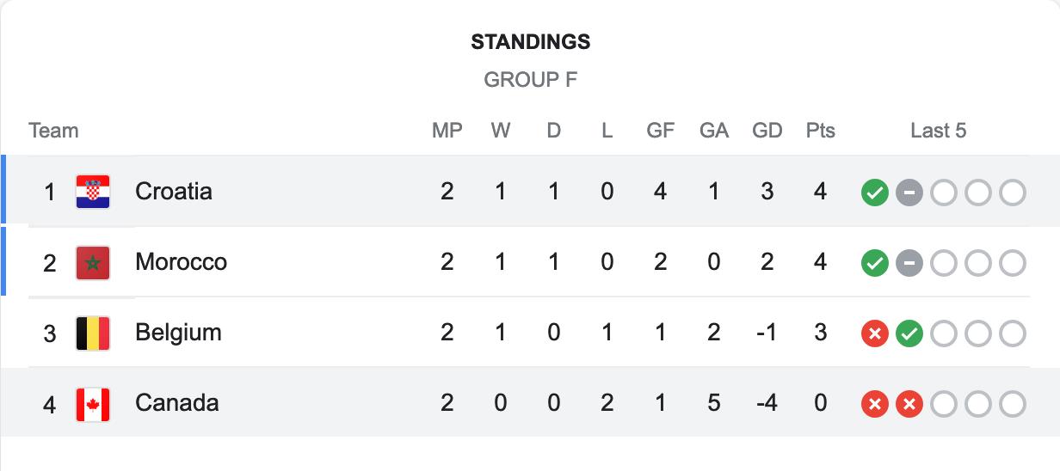Click the Belgium flag icon

click(x=93, y=333)
